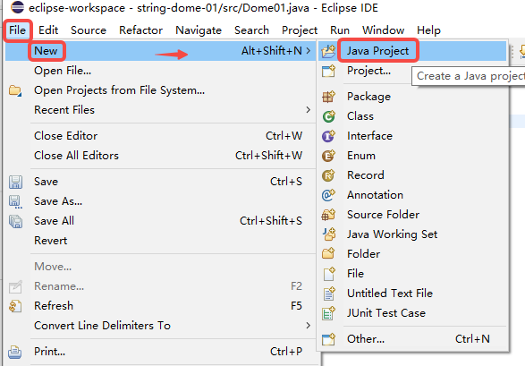The width and height of the screenshot is (525, 366).
Task: Create a new Java Working Set
Action: [x=412, y=234]
